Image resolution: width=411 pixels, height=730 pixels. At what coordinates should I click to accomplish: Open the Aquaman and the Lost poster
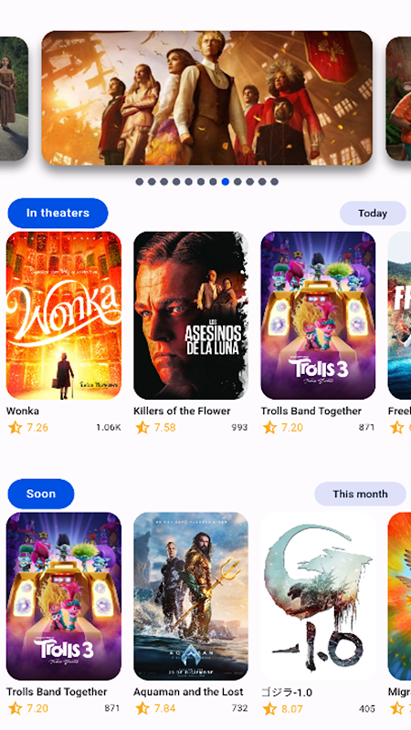(191, 597)
